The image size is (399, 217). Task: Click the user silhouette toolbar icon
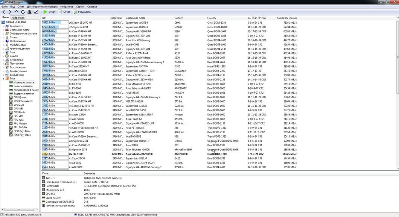[29, 12]
